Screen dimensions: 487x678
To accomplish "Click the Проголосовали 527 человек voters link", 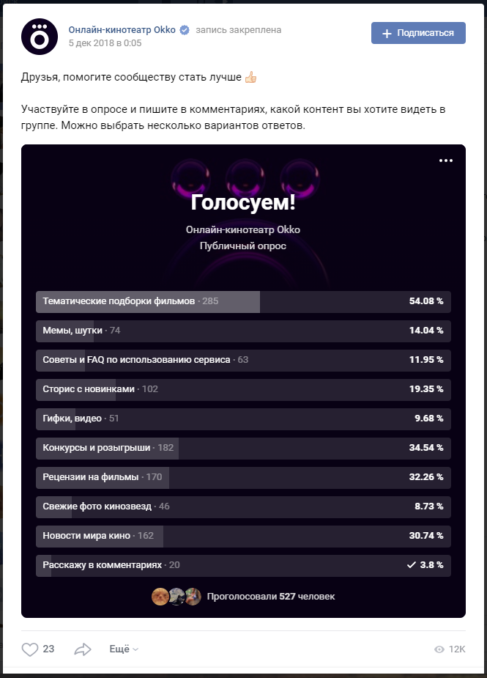I will coord(270,597).
